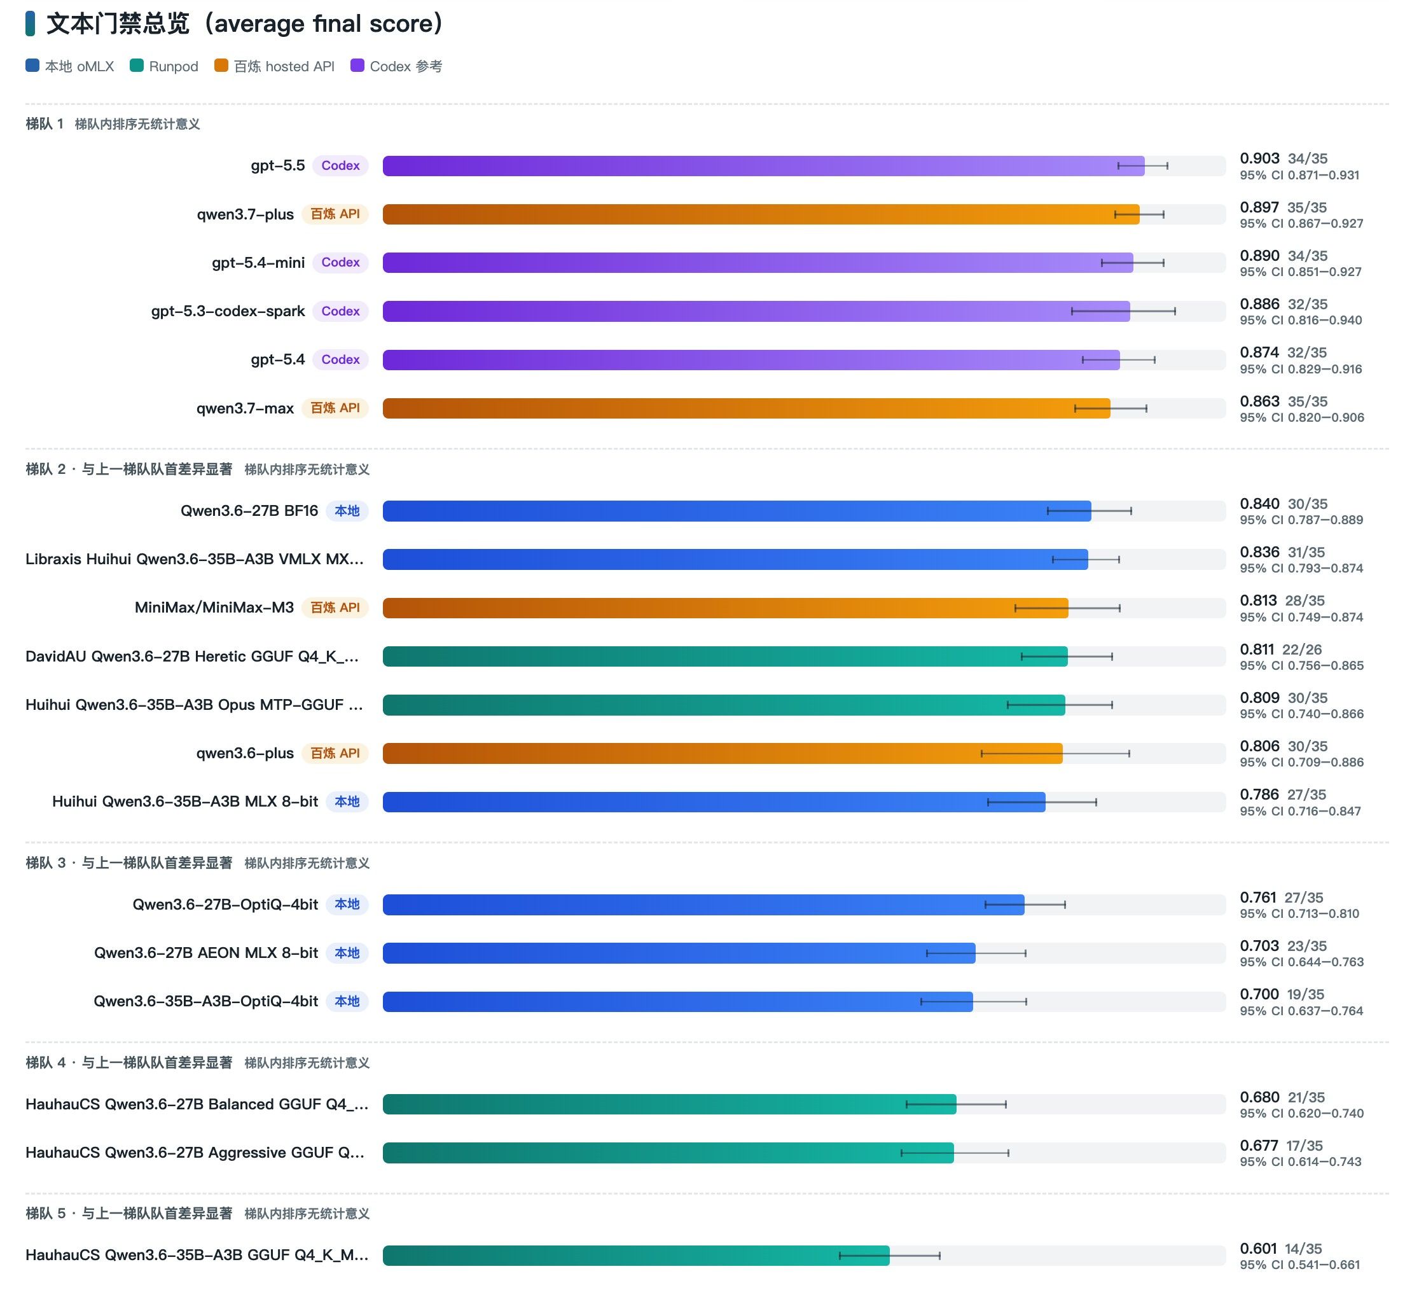
Task: Click the gpt-5.5 model name
Action: [278, 166]
